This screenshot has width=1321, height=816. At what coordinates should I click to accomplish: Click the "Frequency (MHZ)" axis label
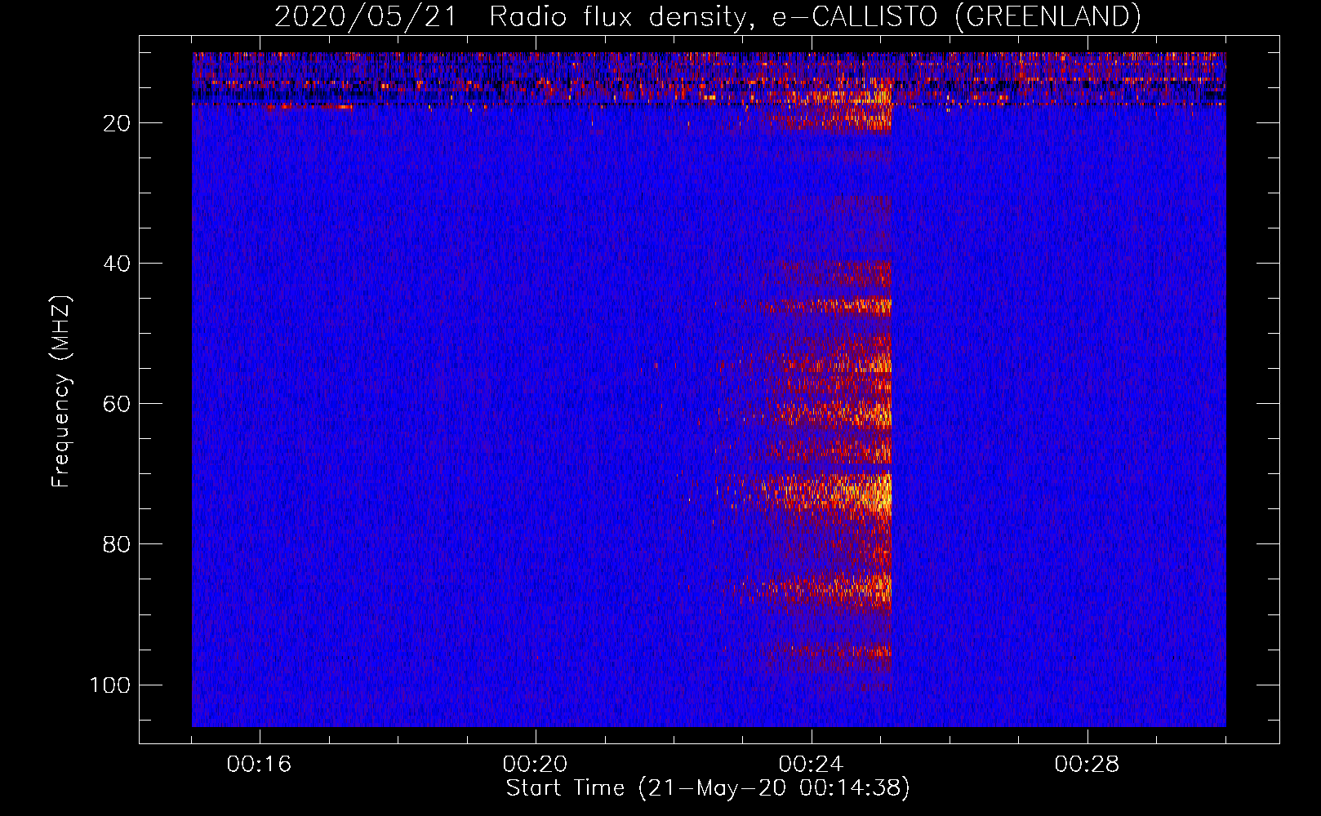[61, 392]
